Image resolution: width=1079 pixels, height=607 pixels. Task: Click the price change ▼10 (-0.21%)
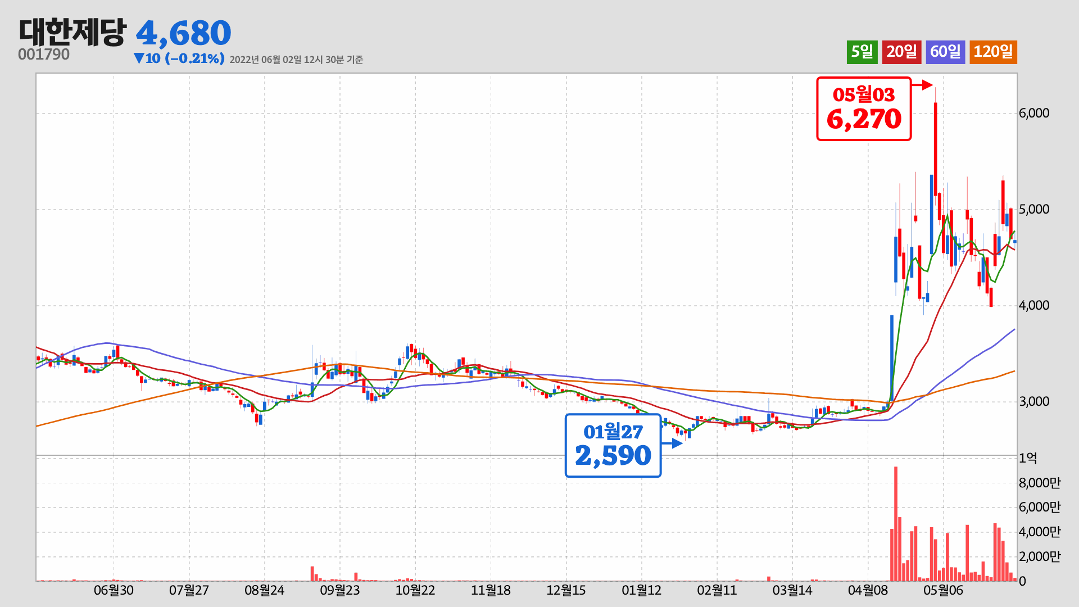pos(179,58)
